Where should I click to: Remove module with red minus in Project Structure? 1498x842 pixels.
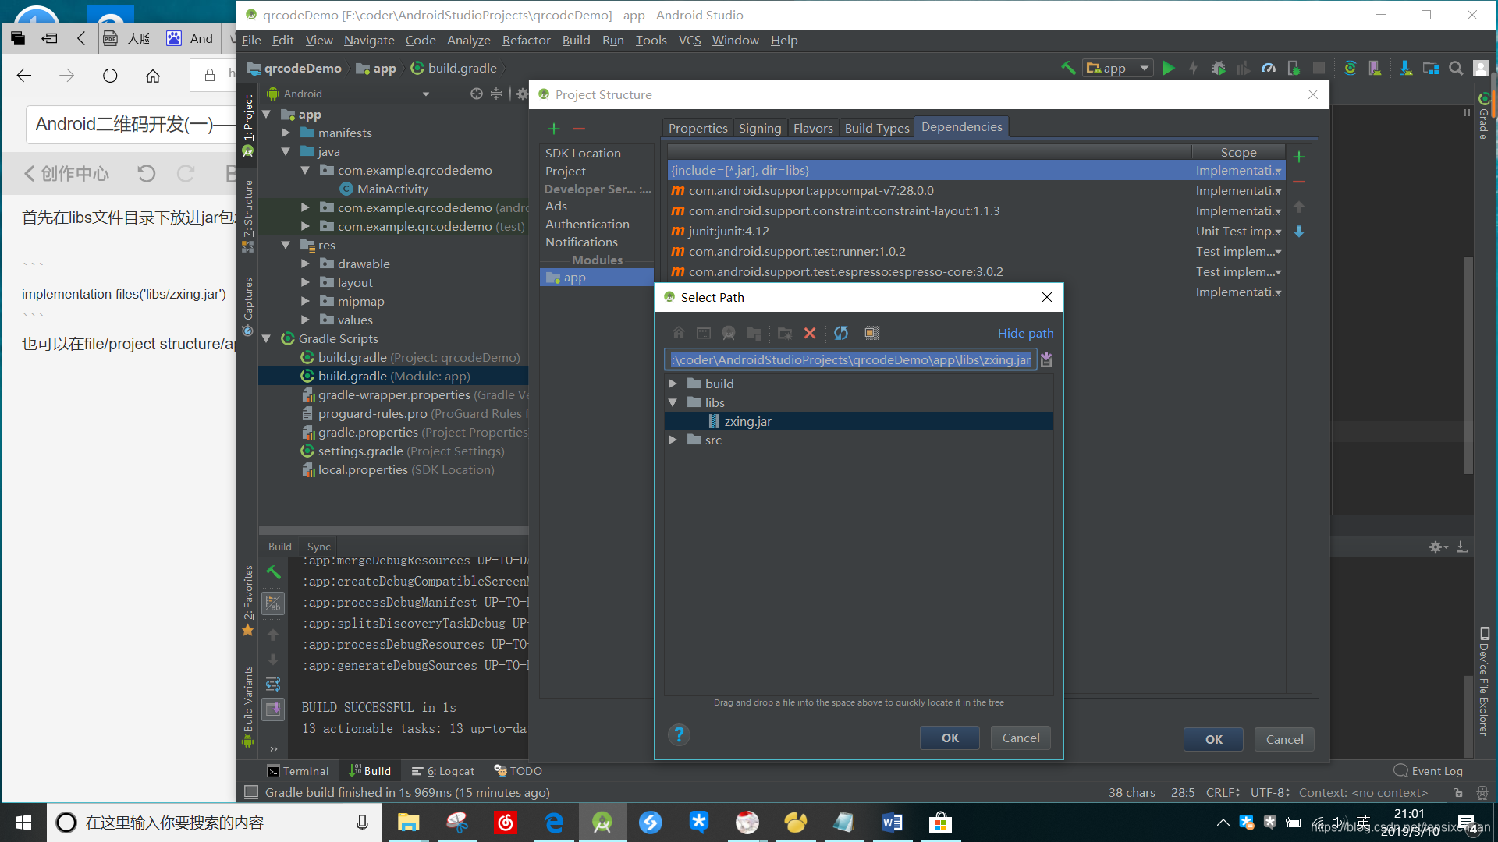coord(579,129)
